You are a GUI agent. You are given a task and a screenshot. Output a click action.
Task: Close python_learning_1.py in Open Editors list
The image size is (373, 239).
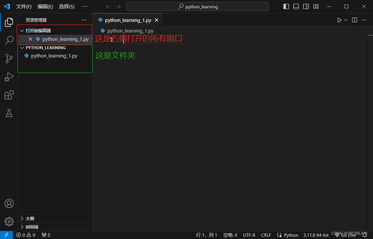30,39
